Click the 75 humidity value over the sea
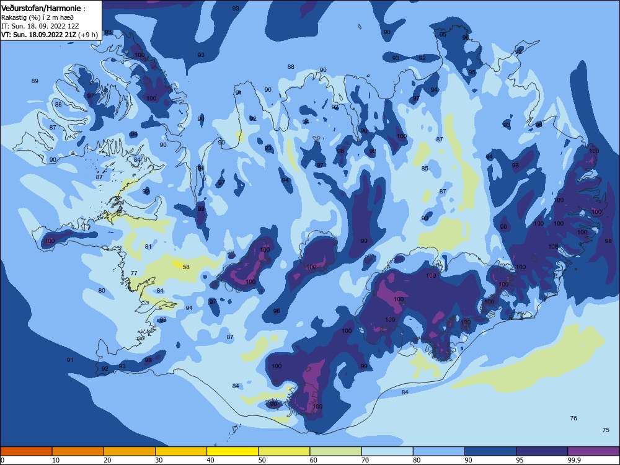620x465 pixels. [606, 430]
